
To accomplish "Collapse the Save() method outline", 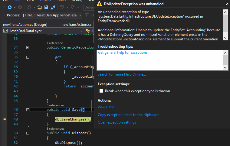I will (x=28, y=110).
